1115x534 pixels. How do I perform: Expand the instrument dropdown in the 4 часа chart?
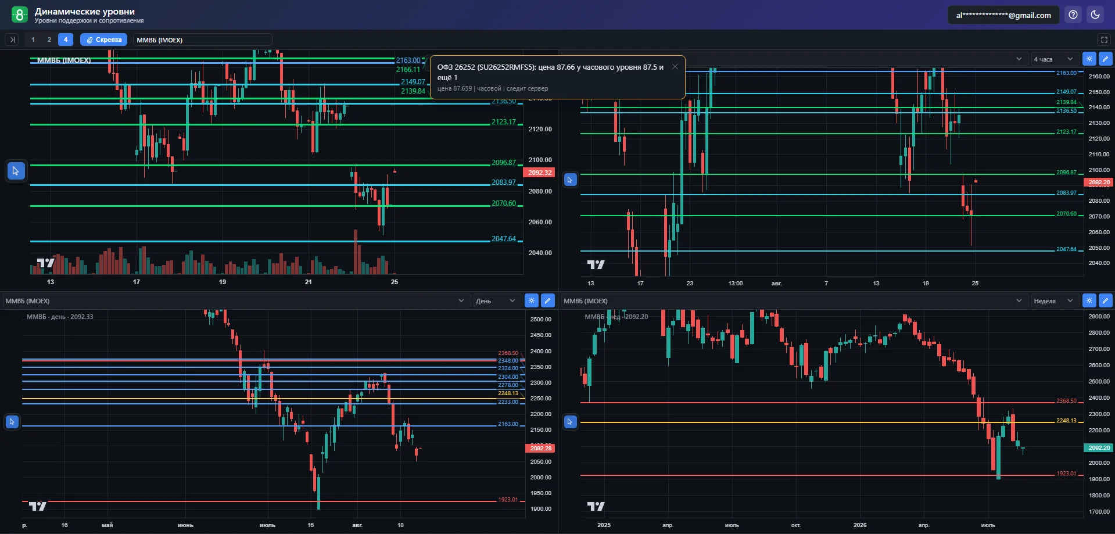pos(1019,59)
